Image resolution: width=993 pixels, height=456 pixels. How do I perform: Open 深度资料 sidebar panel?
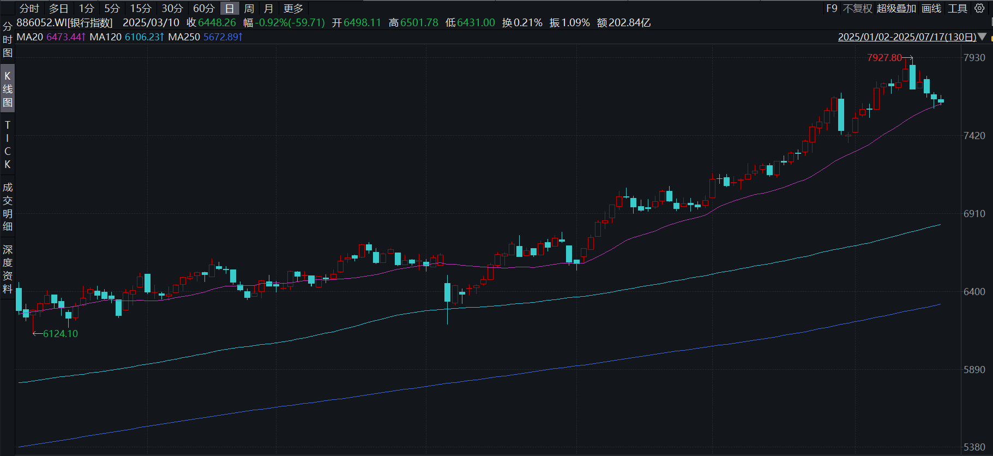click(x=8, y=269)
